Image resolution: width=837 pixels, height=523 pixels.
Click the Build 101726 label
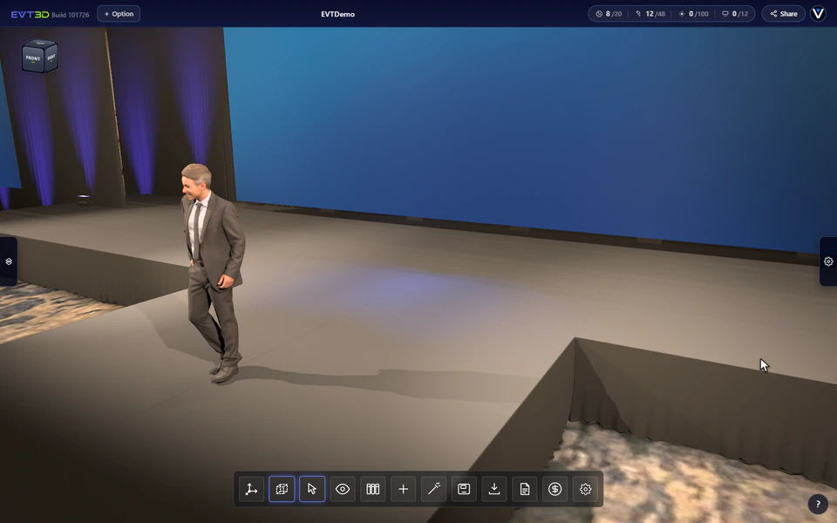(x=71, y=15)
